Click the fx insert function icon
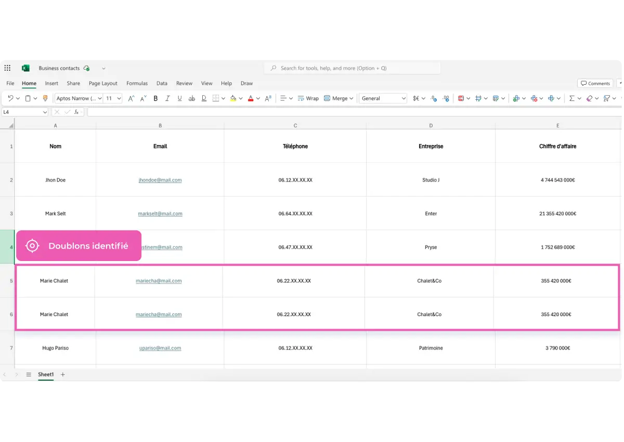The width and height of the screenshot is (624, 442). [76, 112]
